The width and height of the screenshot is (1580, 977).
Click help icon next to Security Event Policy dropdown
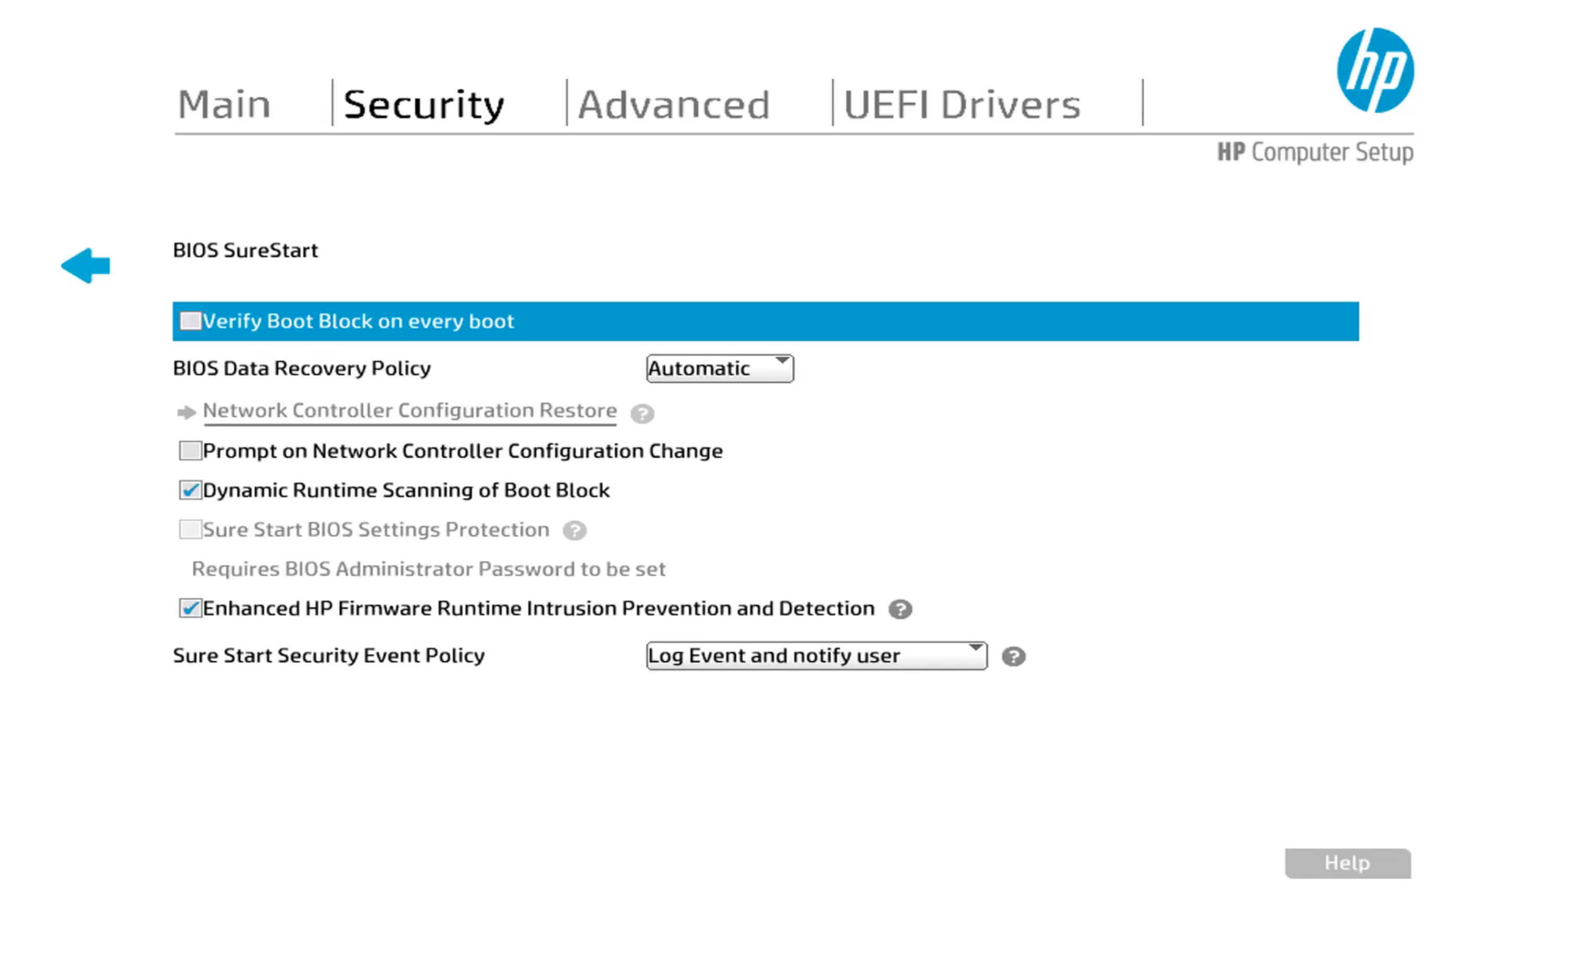[x=1013, y=657]
